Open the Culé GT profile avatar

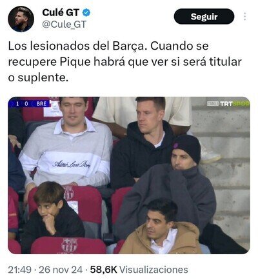(x=21, y=19)
